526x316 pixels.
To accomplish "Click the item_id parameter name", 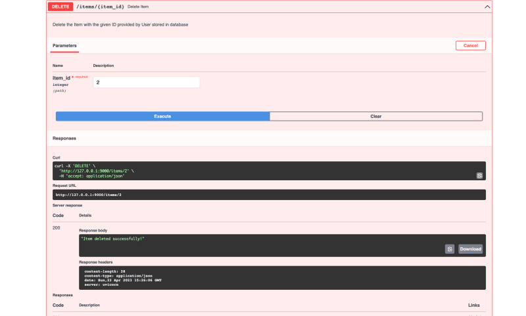I will pos(61,78).
